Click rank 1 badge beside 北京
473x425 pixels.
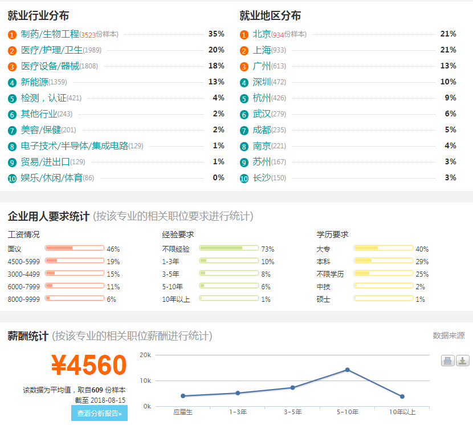244,35
